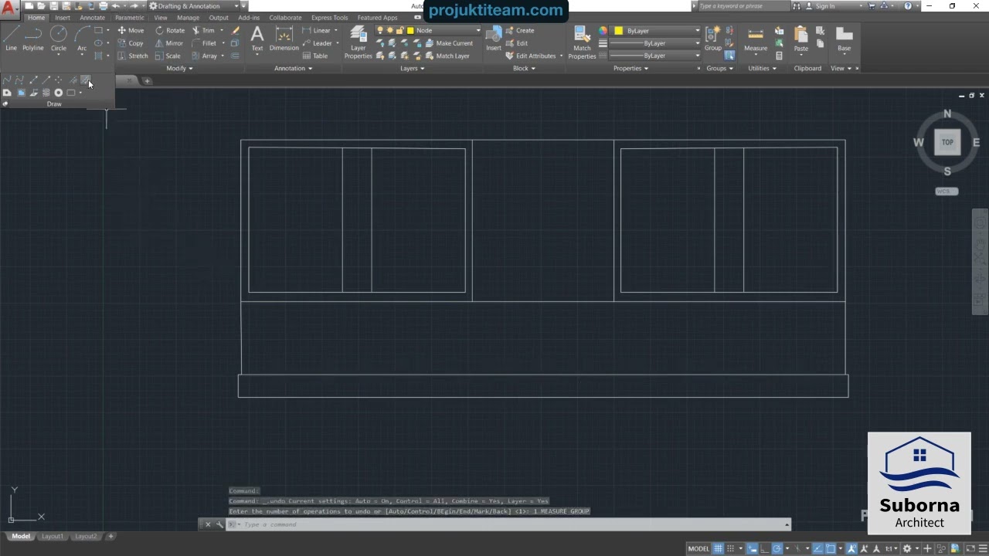Expand the Annotation panel
This screenshot has height=556, width=989.
(293, 68)
